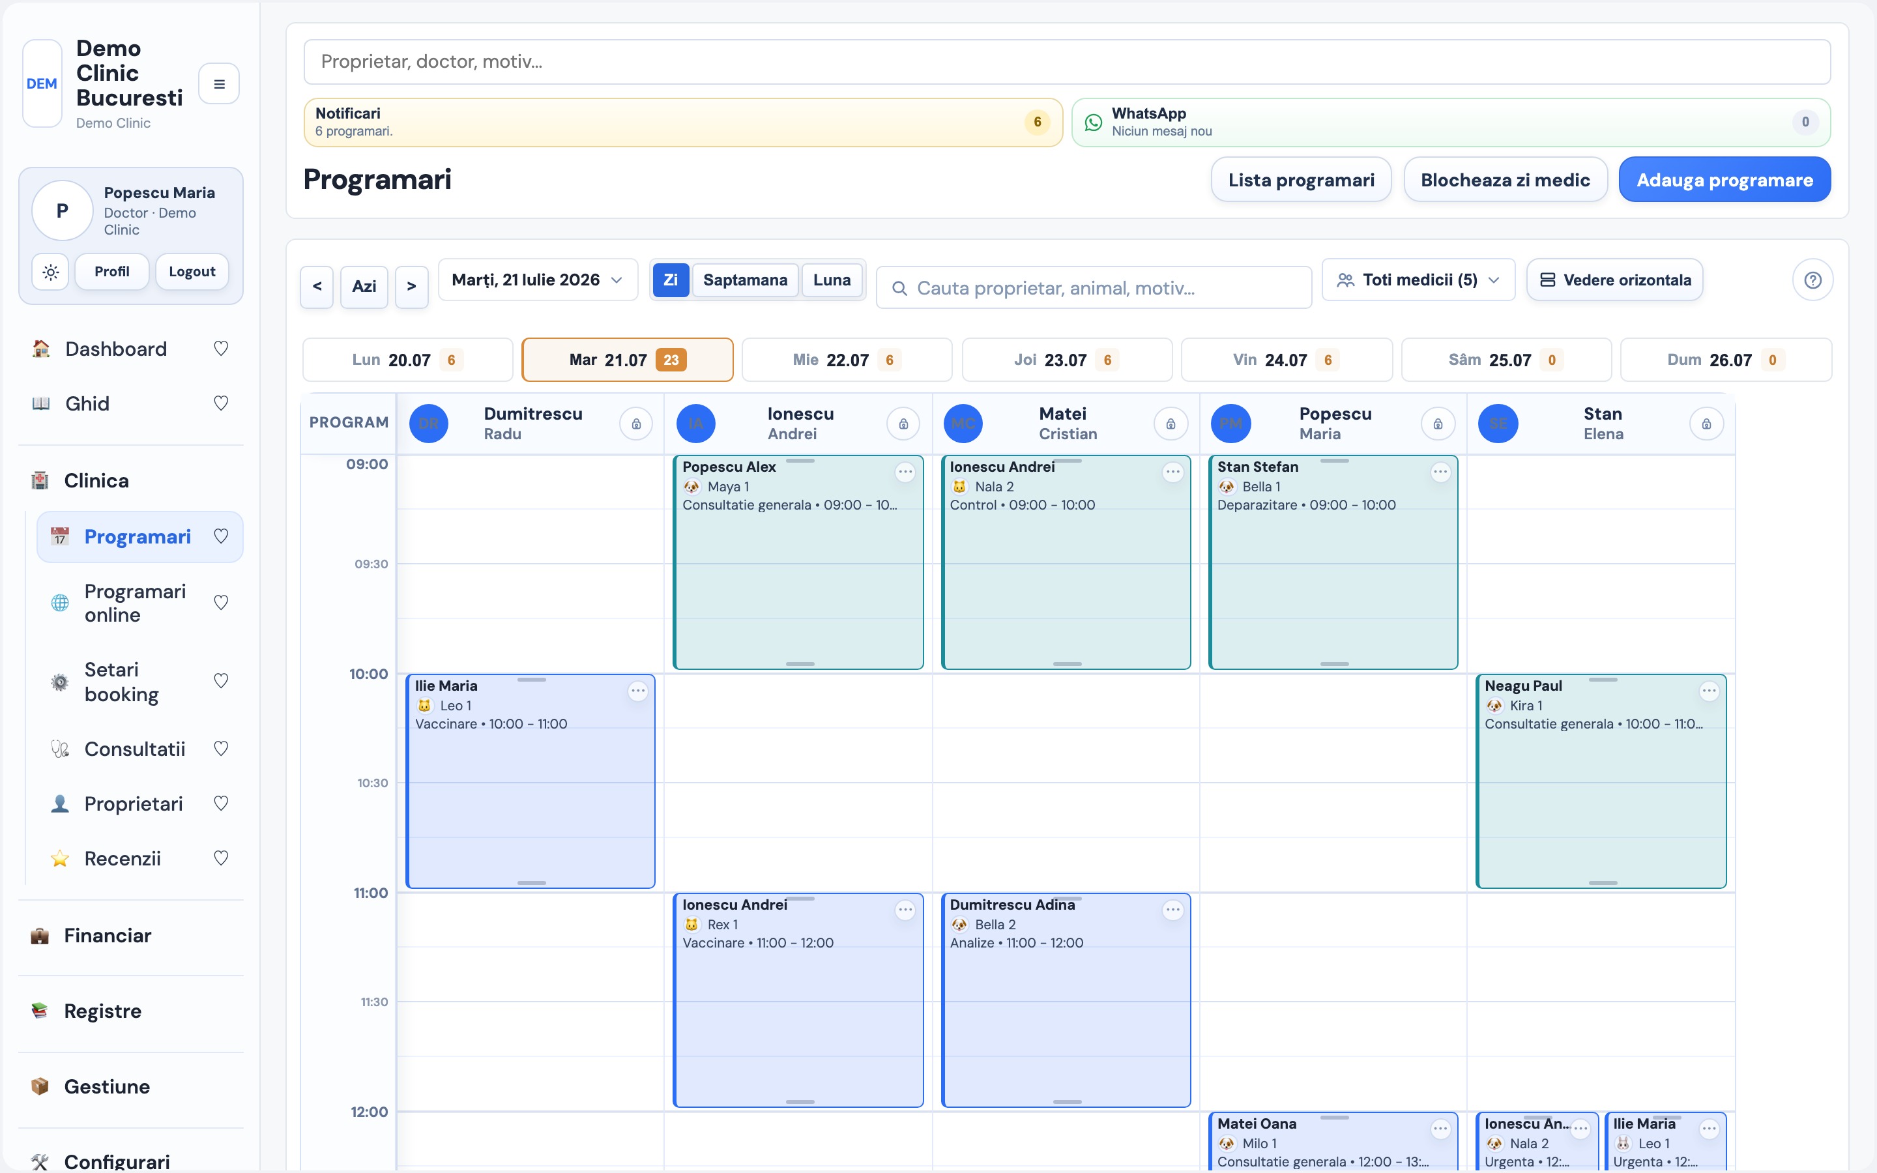Favorite Ghid with its heart icon
The height and width of the screenshot is (1173, 1877).
tap(221, 403)
